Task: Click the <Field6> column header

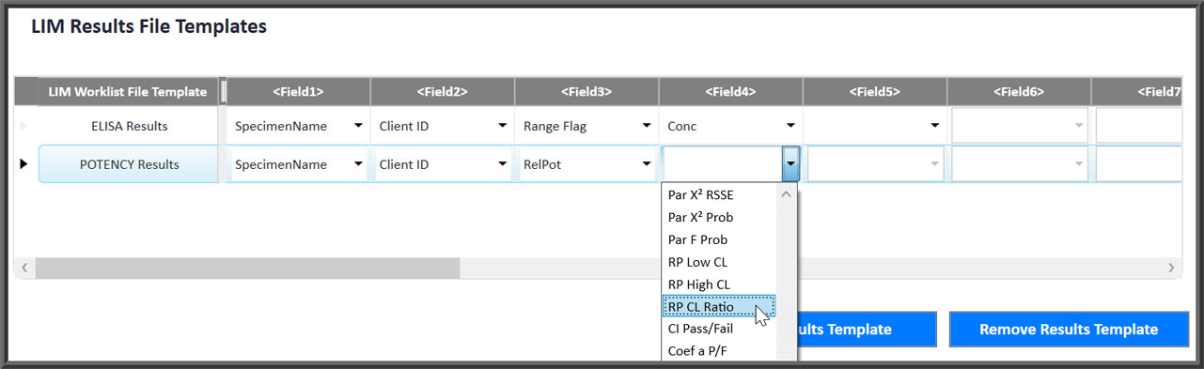Action: 1019,91
